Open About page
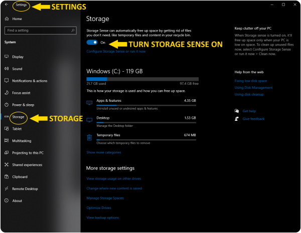This screenshot has width=301, height=233. point(17,201)
